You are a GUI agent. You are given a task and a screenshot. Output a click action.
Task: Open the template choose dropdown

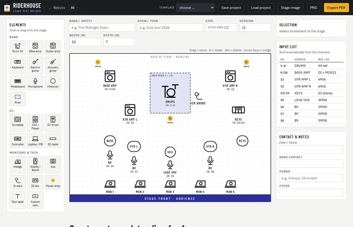[195, 8]
